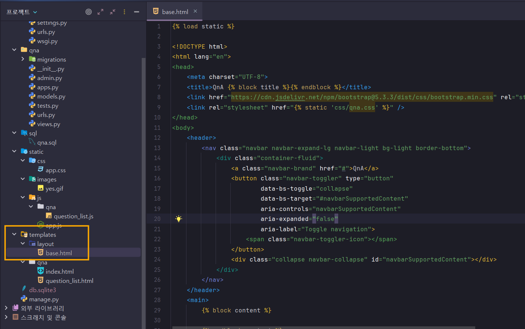Viewport: 525px width, 329px height.
Task: Open the yes.gif image file
Action: [x=54, y=188]
